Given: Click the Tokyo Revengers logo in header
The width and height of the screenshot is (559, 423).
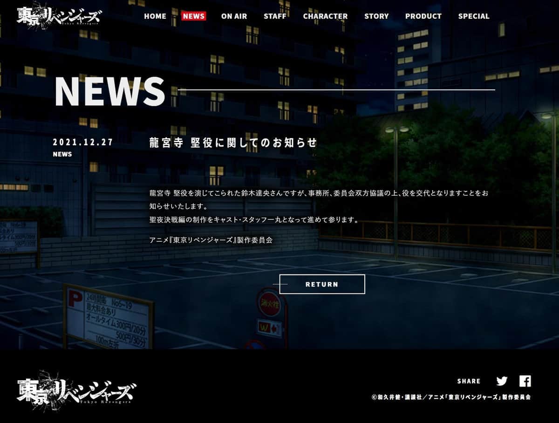Looking at the screenshot, I should [x=58, y=17].
